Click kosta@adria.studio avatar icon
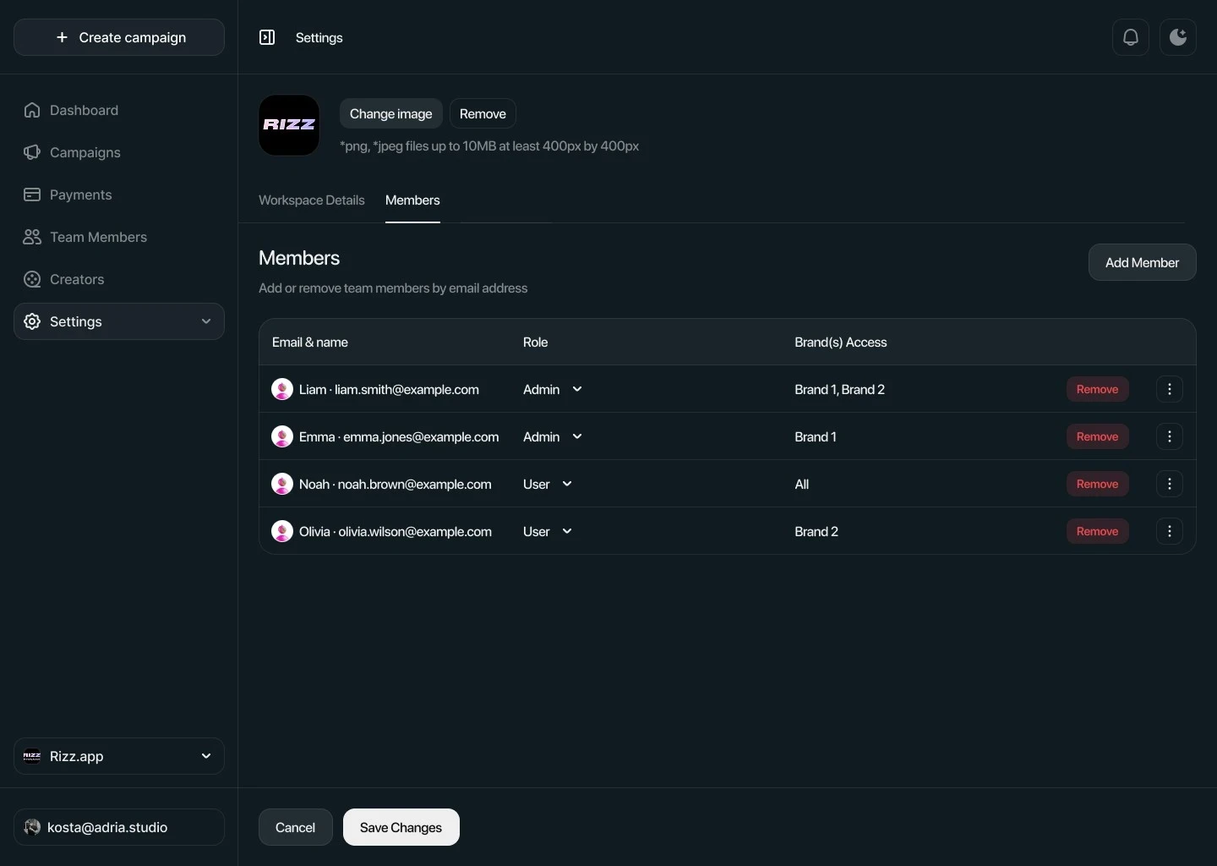Image resolution: width=1217 pixels, height=866 pixels. pos(32,827)
